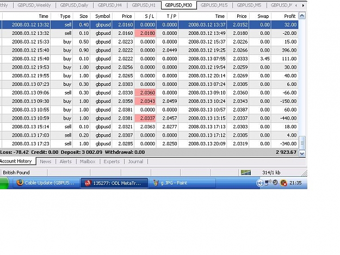Open the Journal terminal tab
This screenshot has height=255, width=340.
[x=135, y=161]
